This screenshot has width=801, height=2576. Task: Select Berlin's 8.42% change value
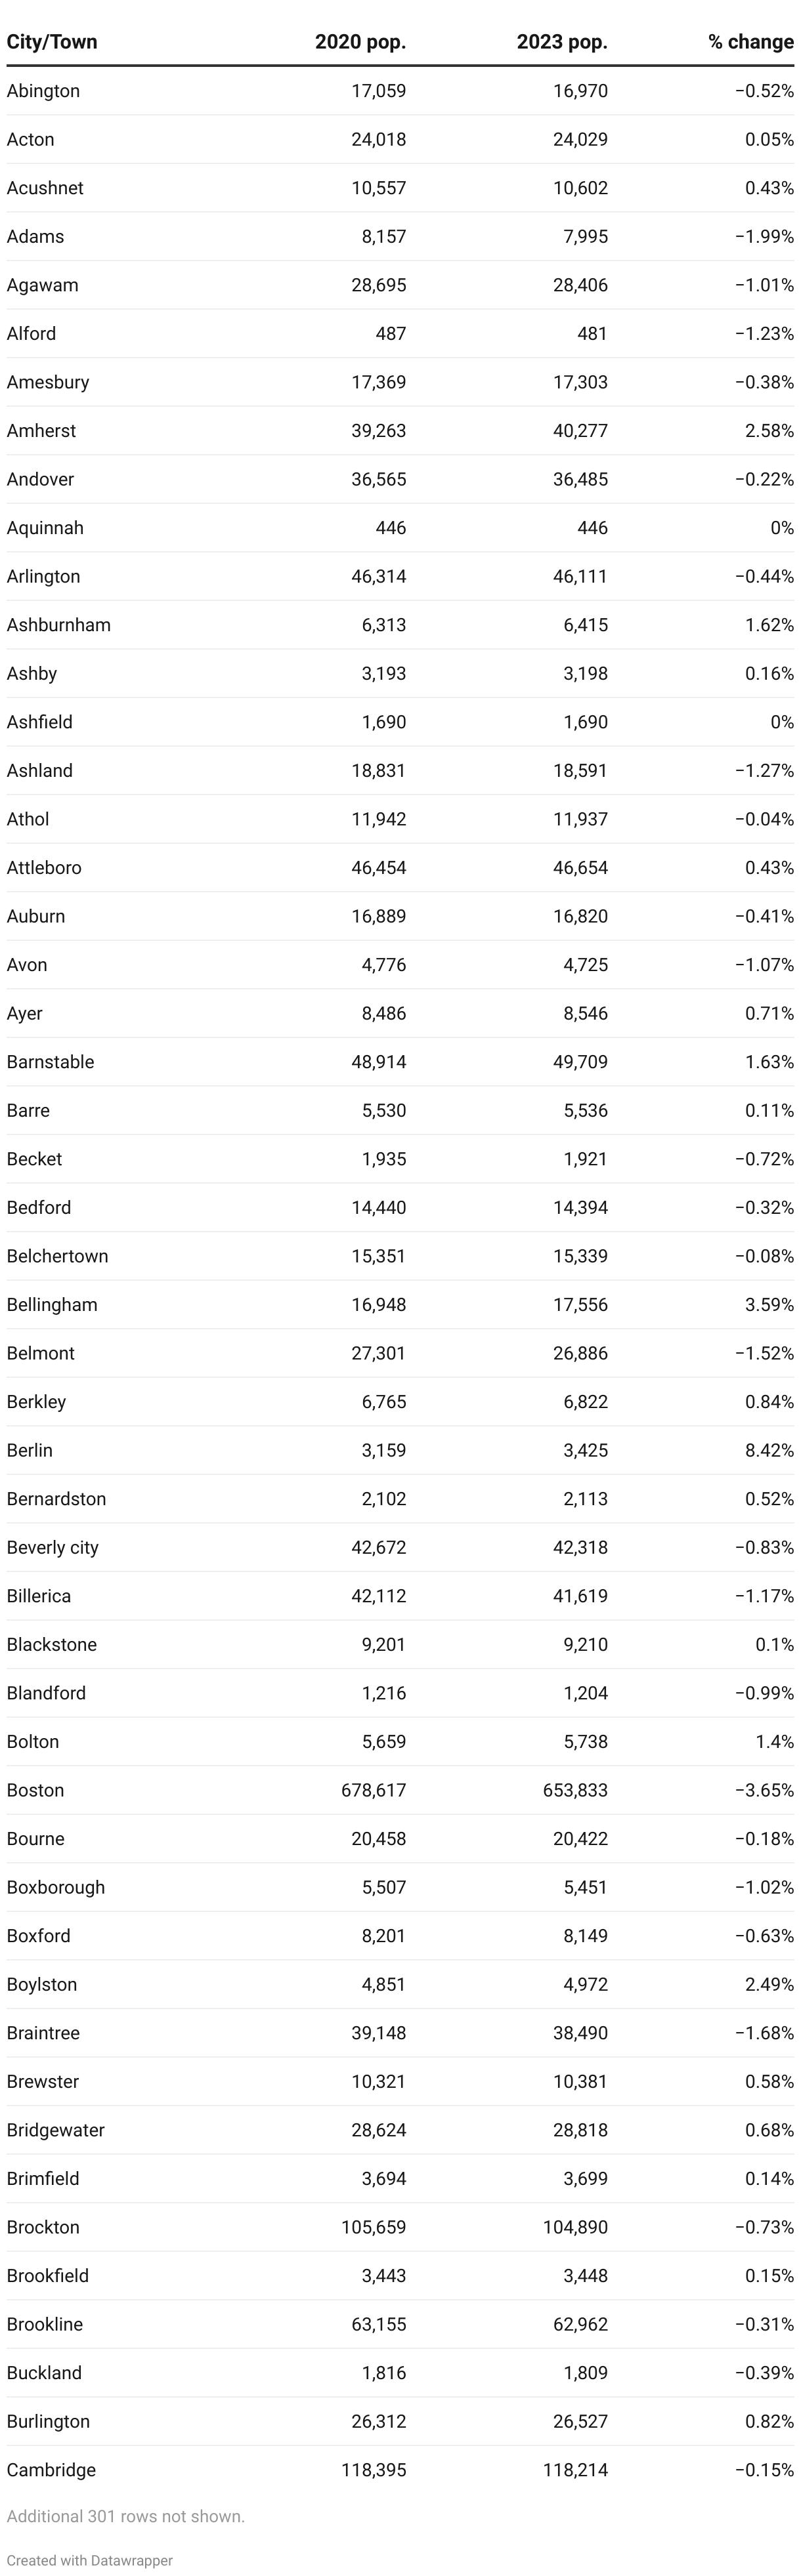(x=769, y=1450)
